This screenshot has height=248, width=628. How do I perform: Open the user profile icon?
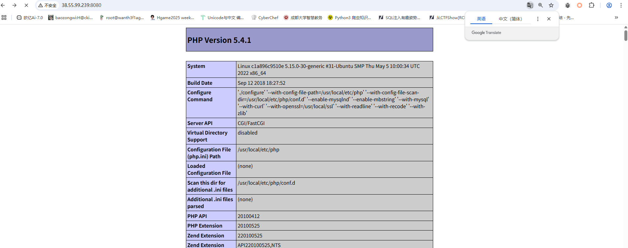click(609, 5)
